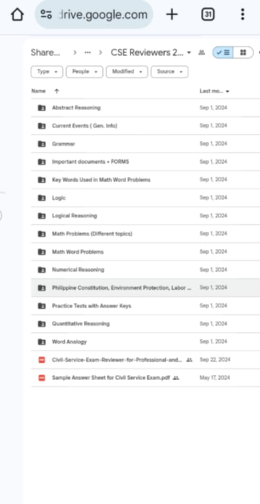Open Civil-Service-Exam-Reviewer-for-Professional PDF file
This screenshot has width=260, height=504.
pyautogui.click(x=117, y=360)
